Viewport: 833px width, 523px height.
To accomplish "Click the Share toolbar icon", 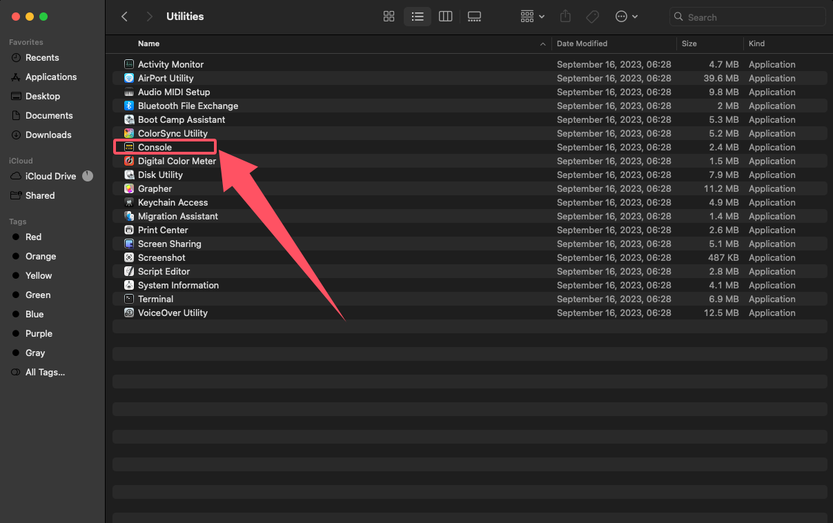I will [x=566, y=17].
